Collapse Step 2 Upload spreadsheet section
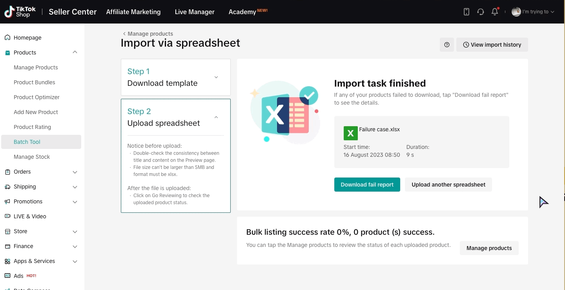 pyautogui.click(x=216, y=117)
